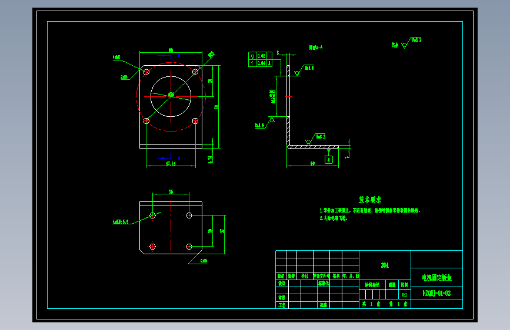The height and width of the screenshot is (330, 510).
Task: Click the "1:1" scale value in title block
Action: tap(404, 295)
